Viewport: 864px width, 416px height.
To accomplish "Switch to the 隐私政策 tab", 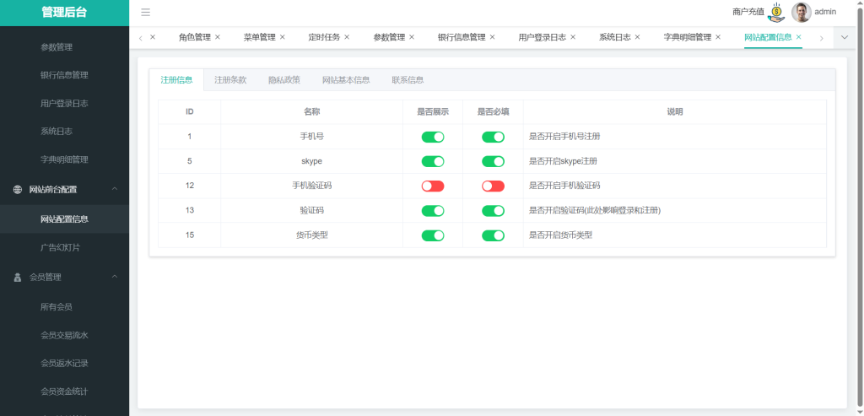I will point(283,80).
